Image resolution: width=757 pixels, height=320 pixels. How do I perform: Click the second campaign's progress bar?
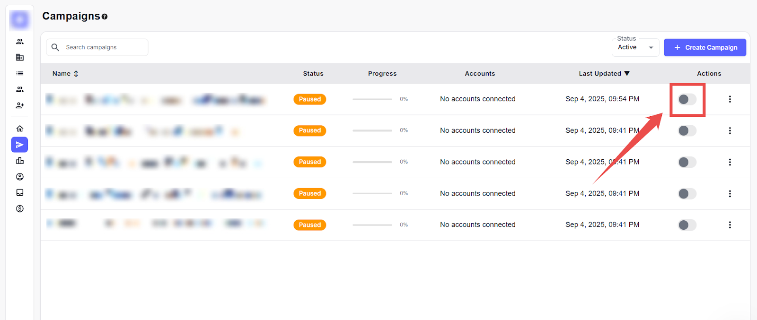[x=372, y=130]
